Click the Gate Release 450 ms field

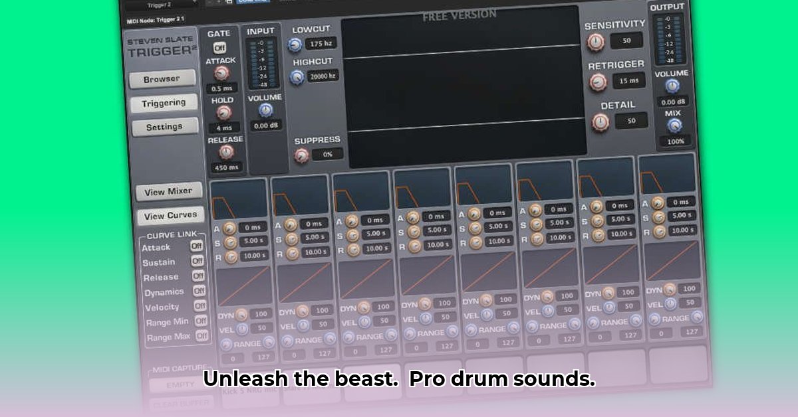click(227, 167)
